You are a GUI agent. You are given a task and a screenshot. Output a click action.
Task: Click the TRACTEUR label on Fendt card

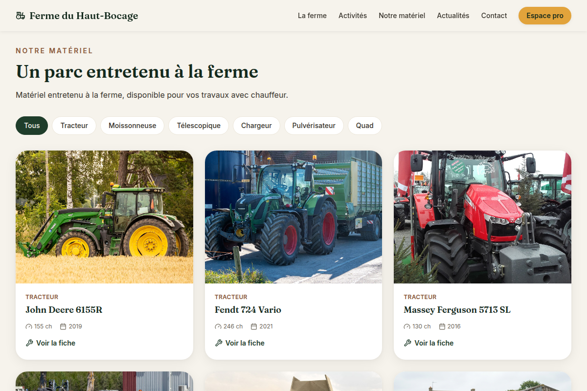[x=231, y=297]
